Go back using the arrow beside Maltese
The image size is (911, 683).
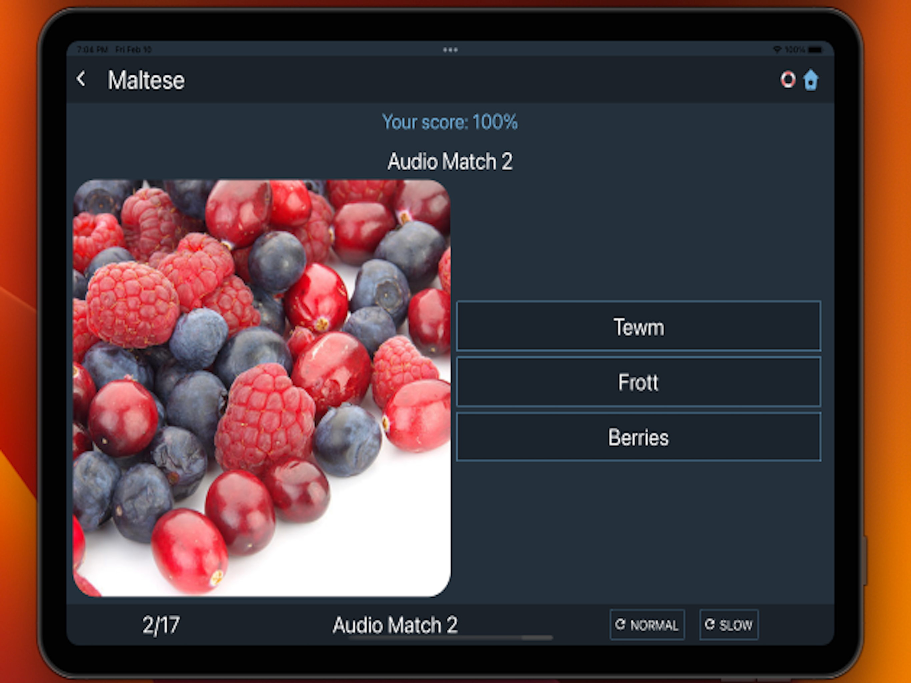[x=81, y=79]
